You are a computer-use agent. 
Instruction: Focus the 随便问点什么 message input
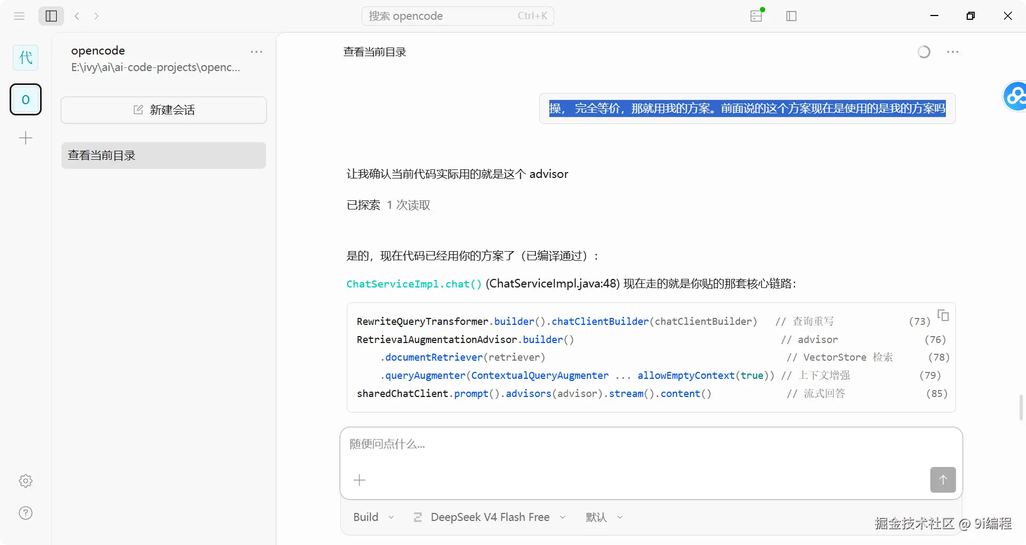point(651,445)
